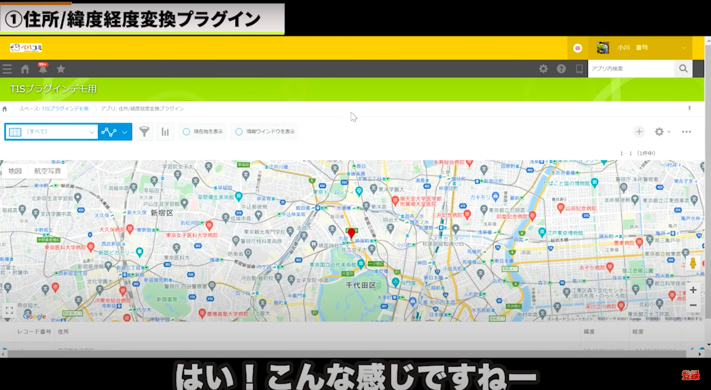Expand the user account menu 小川 喜句
711x390 pixels.
pos(643,48)
